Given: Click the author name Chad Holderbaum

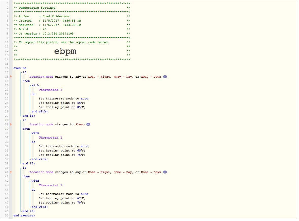Looking at the screenshot, I should click(x=56, y=16).
